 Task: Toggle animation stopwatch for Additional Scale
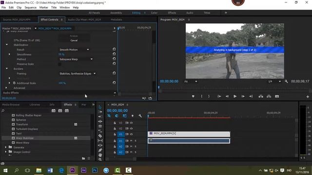pyautogui.click(x=14, y=83)
